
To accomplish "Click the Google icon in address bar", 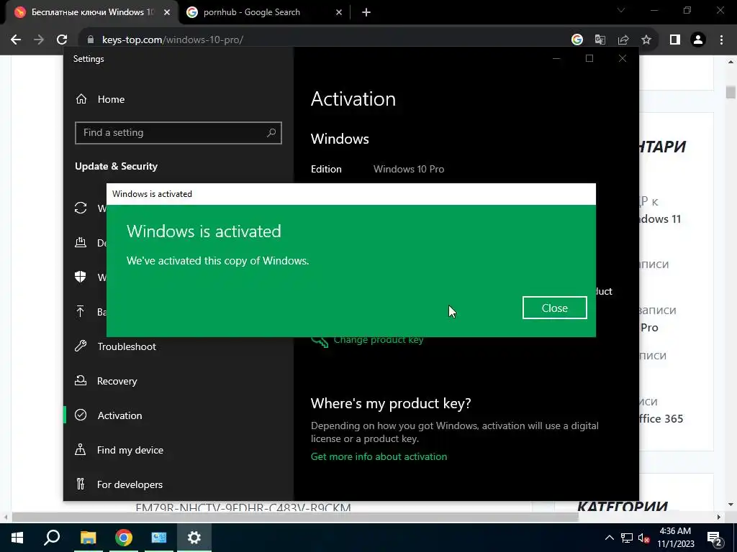I will [x=577, y=40].
